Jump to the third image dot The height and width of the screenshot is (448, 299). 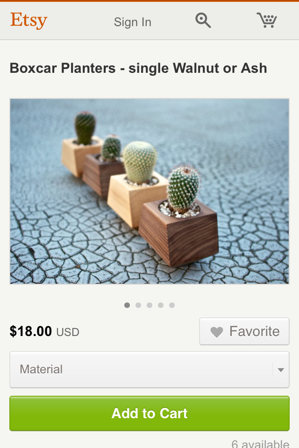click(149, 305)
